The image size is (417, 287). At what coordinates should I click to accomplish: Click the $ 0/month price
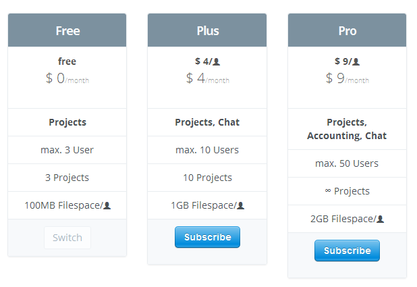click(67, 78)
